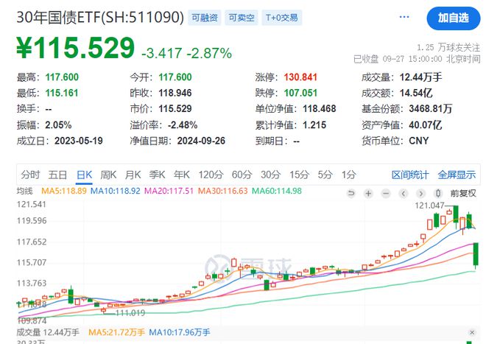The height and width of the screenshot is (344, 486).
Task: Click the 昨收 value 118.946
Action: tap(175, 93)
